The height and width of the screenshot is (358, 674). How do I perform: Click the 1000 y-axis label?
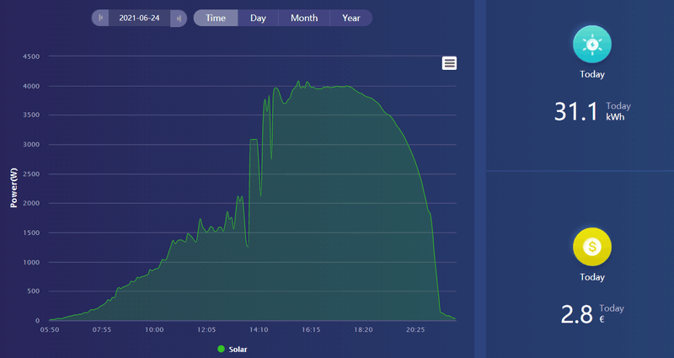click(x=31, y=262)
